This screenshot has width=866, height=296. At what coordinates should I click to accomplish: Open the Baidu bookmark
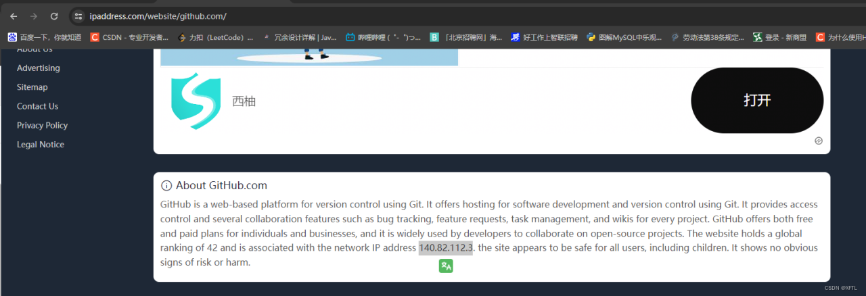point(45,38)
